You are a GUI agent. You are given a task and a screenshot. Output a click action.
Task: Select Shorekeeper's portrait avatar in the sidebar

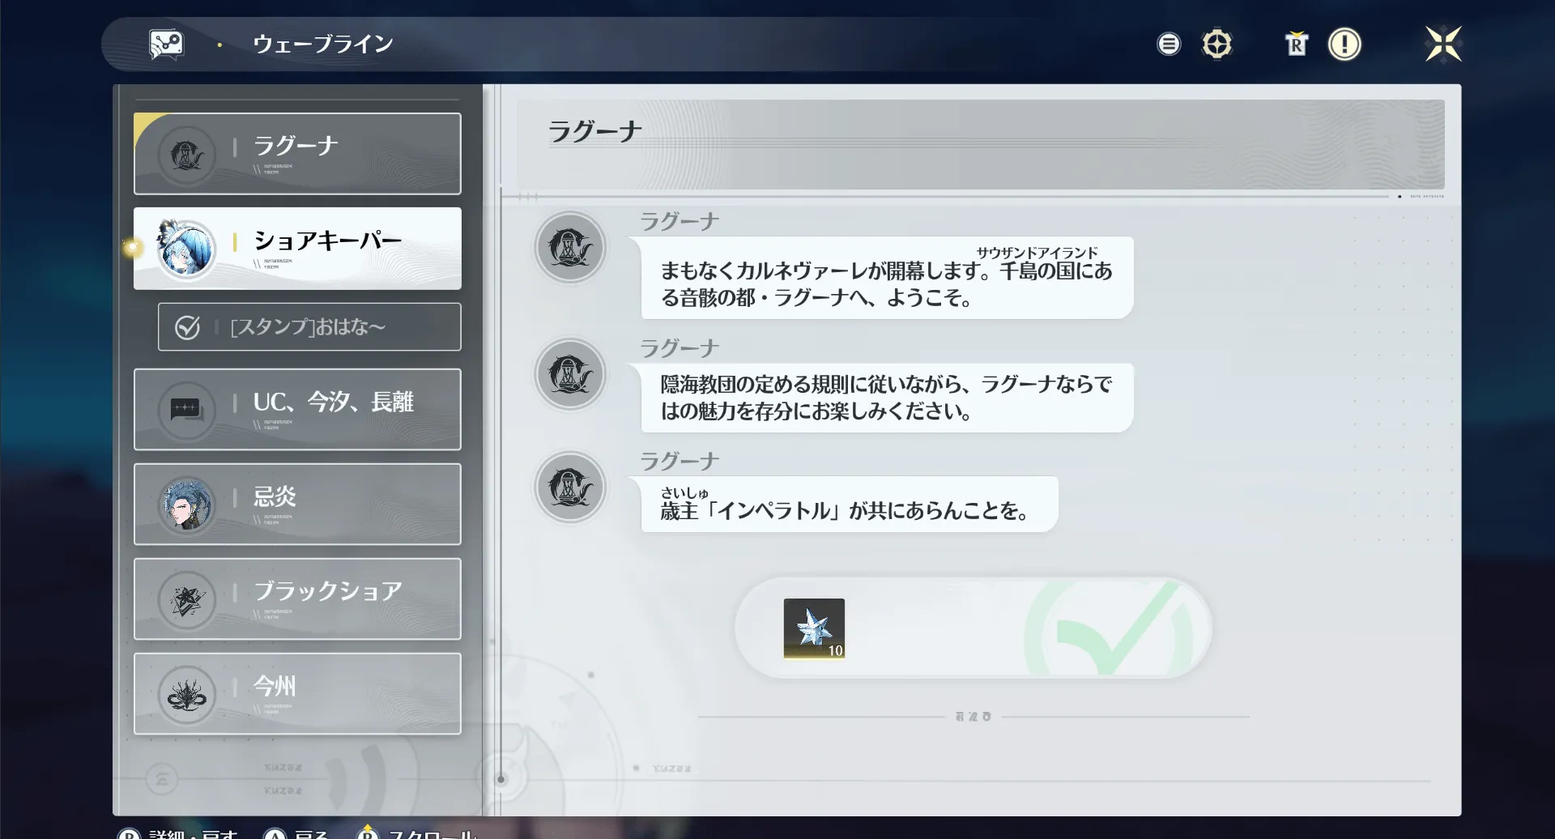pos(186,249)
